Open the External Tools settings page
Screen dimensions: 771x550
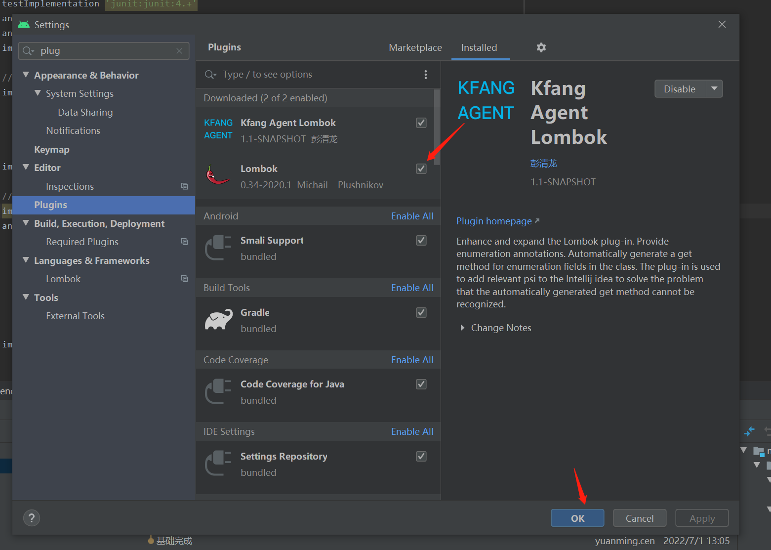click(76, 316)
